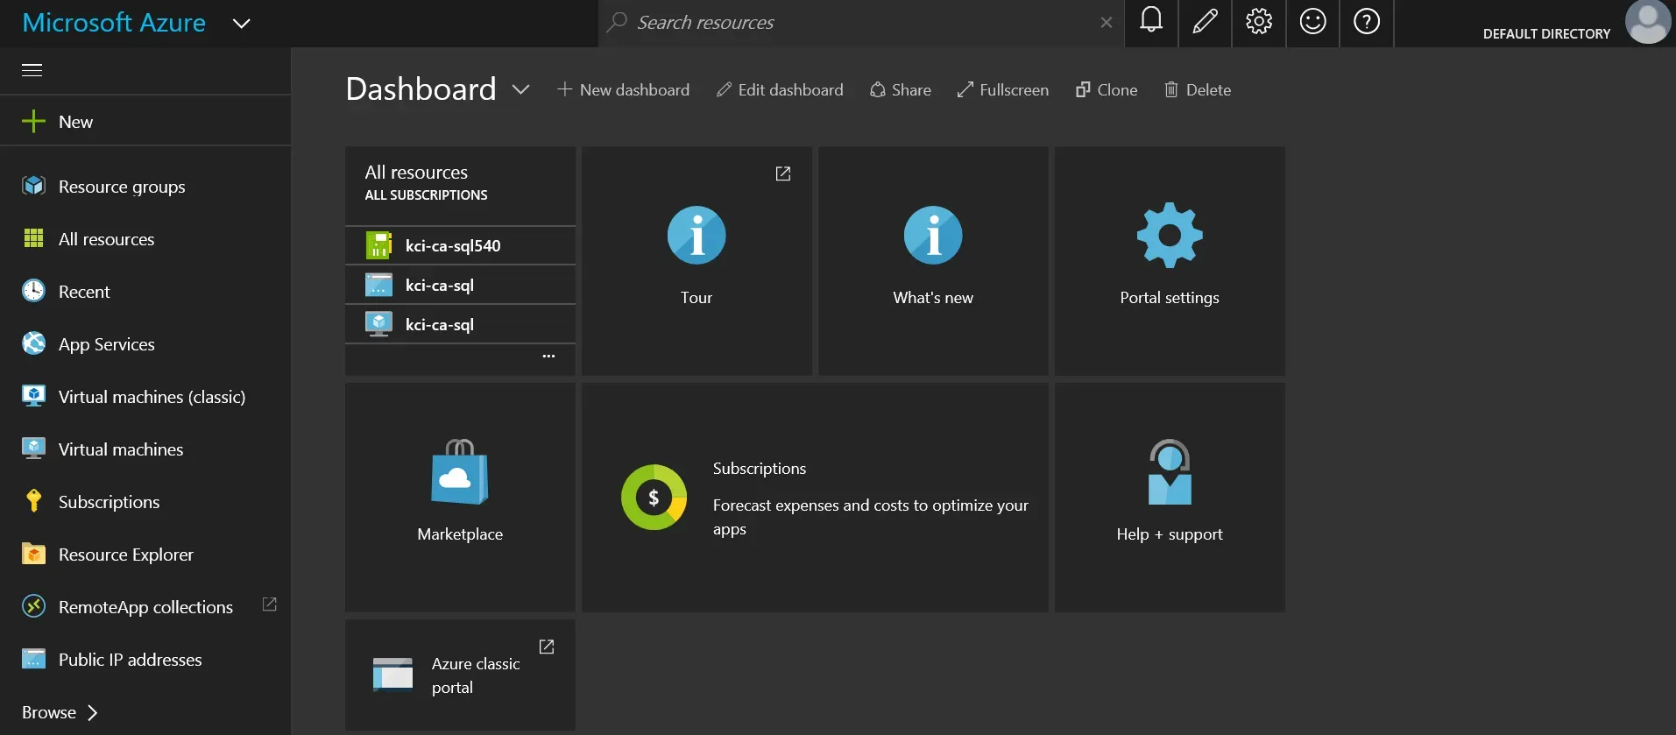Open the Microsoft Azure logo dropdown chevron

pyautogui.click(x=242, y=23)
